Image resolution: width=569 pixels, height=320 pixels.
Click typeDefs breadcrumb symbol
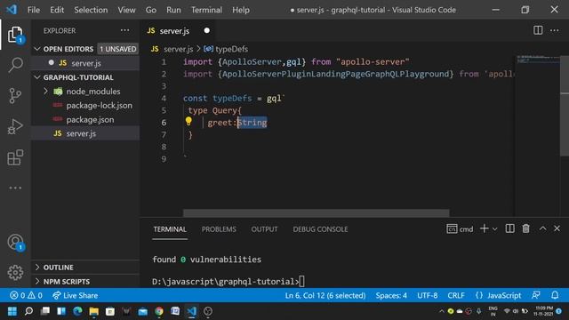pyautogui.click(x=231, y=49)
